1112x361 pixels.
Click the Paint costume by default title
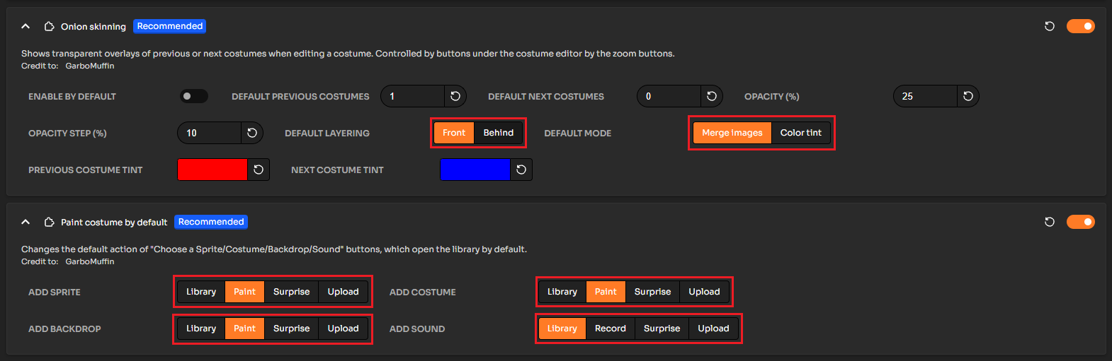pos(114,222)
